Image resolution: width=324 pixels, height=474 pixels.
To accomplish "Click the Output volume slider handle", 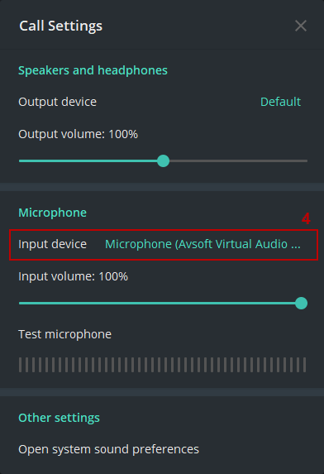I will (x=164, y=160).
